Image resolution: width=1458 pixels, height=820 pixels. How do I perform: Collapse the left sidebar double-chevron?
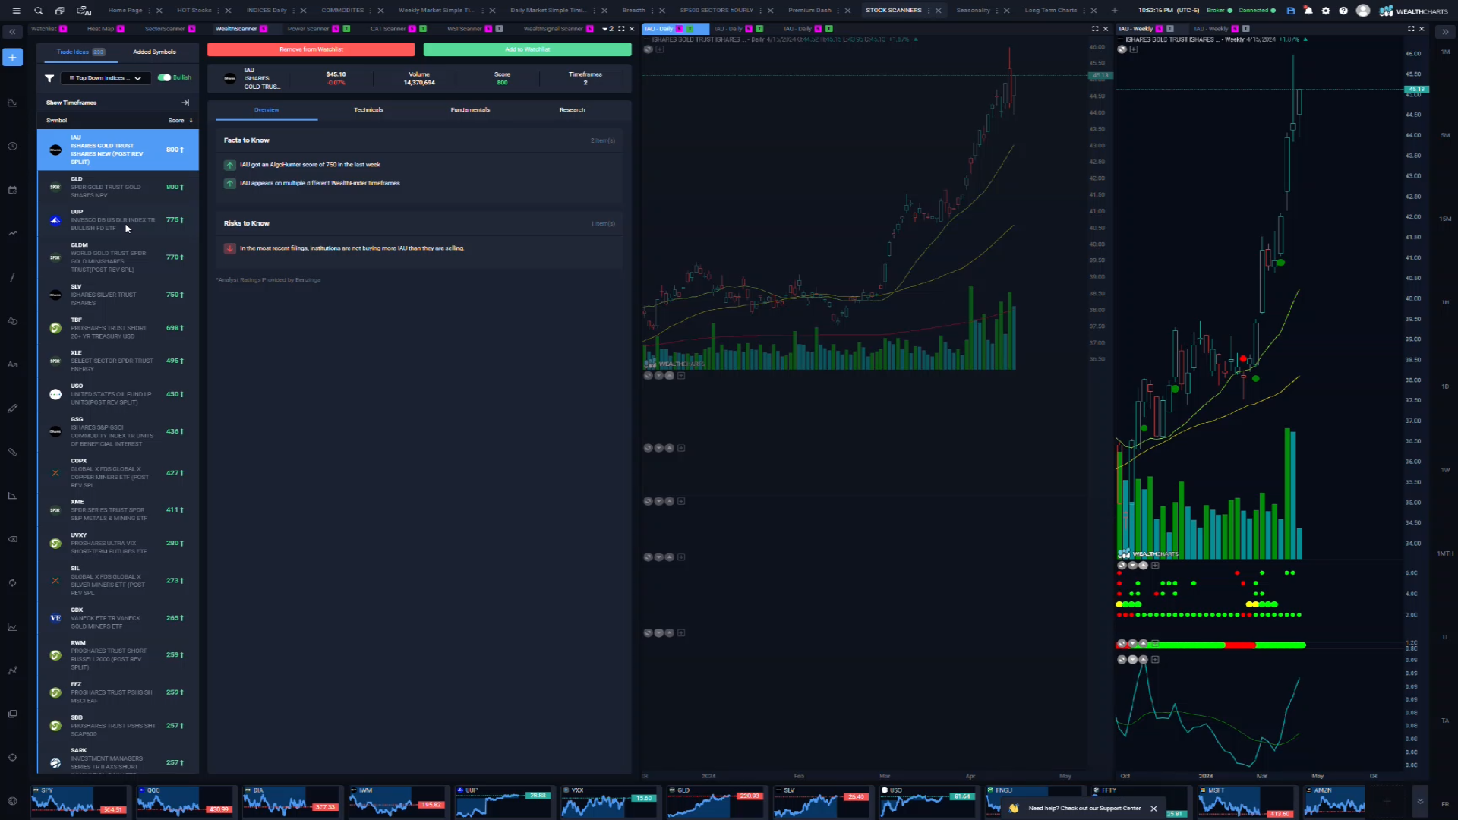click(x=13, y=32)
